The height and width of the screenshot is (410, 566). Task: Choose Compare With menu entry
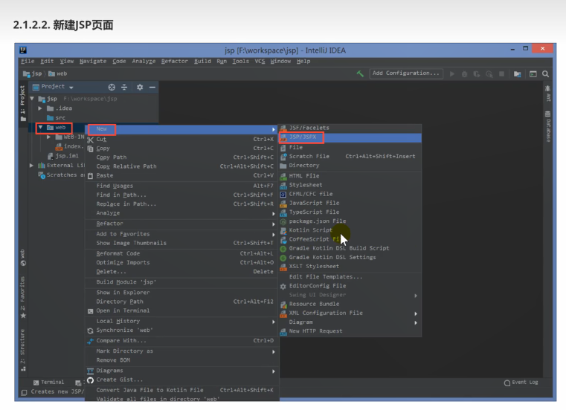click(x=182, y=340)
